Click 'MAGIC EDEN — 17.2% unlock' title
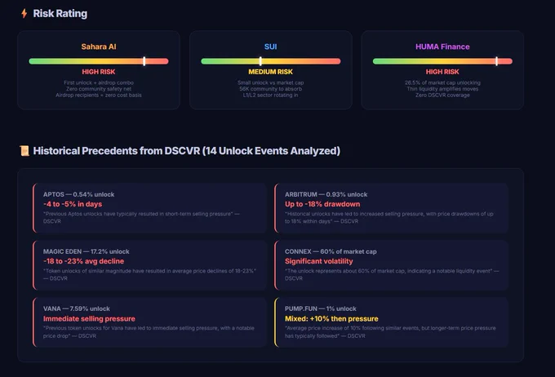Image resolution: width=555 pixels, height=377 pixels. pyautogui.click(x=86, y=251)
